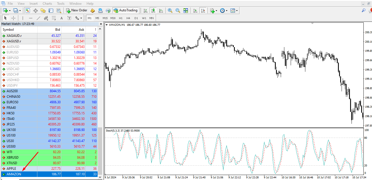Click the New Order button
Viewport: 372px width, 180px height.
77,11
